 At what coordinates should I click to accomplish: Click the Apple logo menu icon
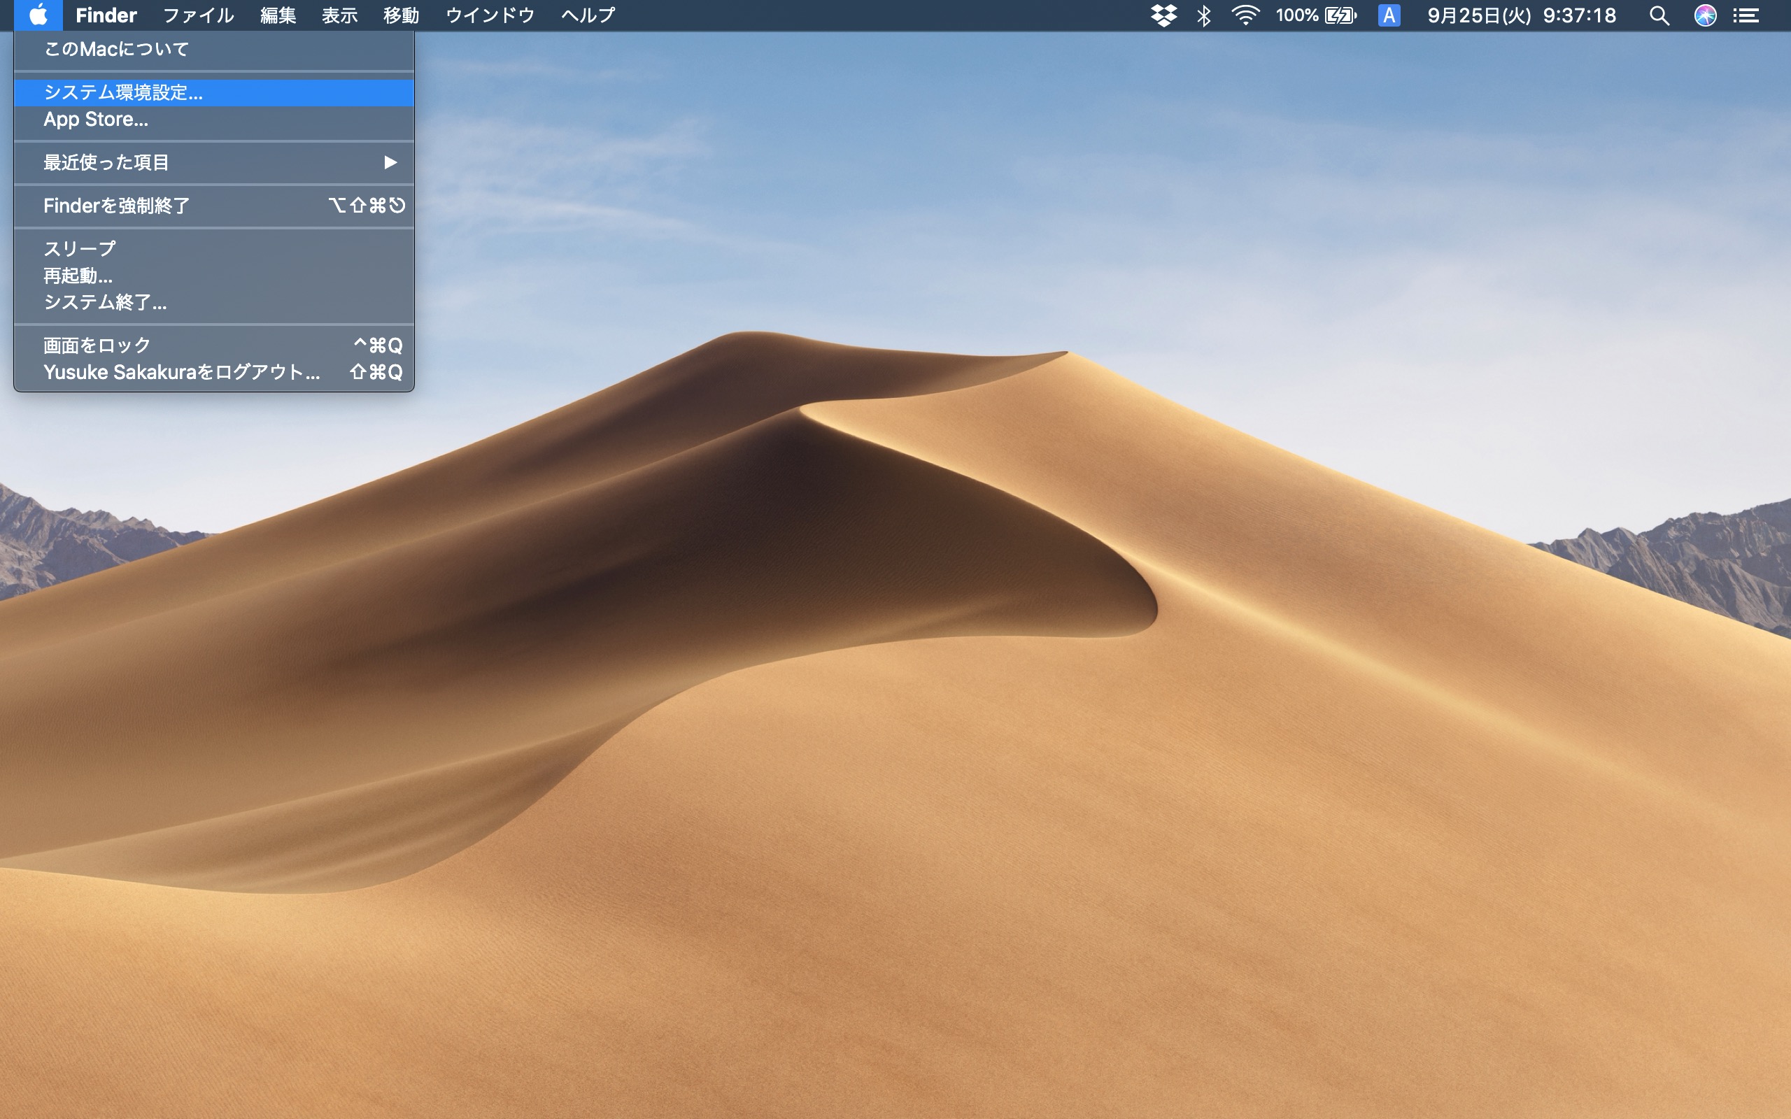pyautogui.click(x=38, y=15)
